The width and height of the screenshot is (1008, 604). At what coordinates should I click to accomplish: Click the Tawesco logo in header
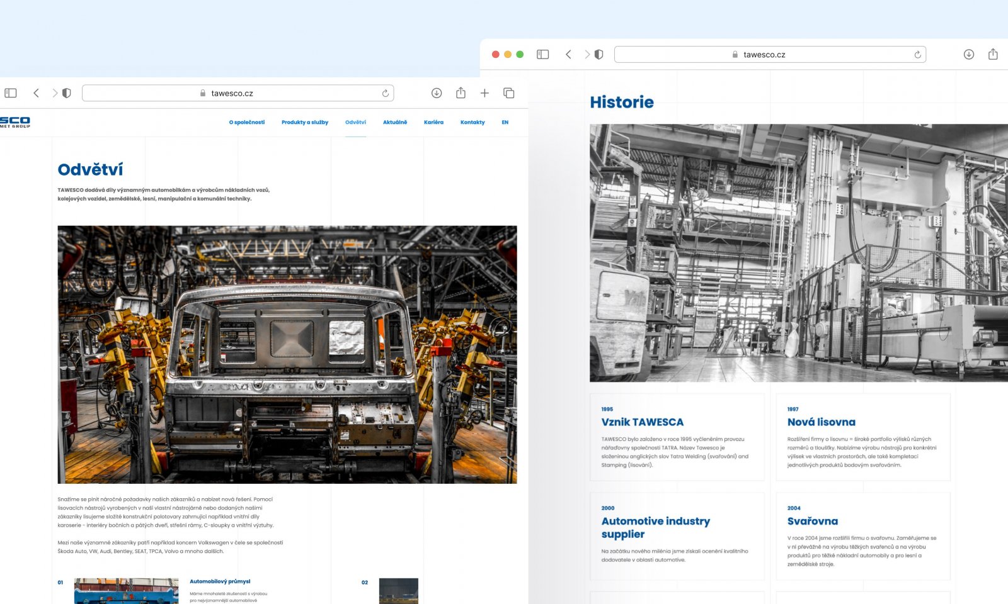tap(15, 122)
